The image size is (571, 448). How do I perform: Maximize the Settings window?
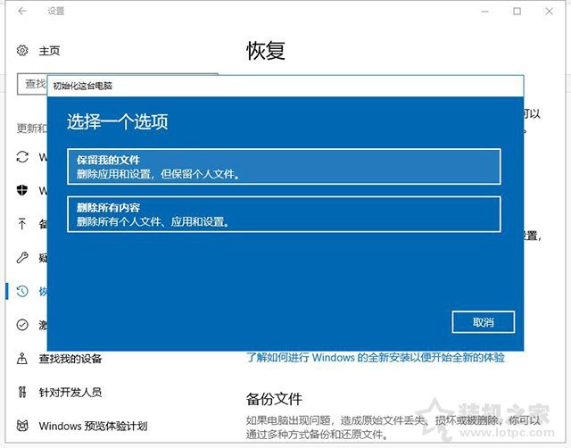517,12
